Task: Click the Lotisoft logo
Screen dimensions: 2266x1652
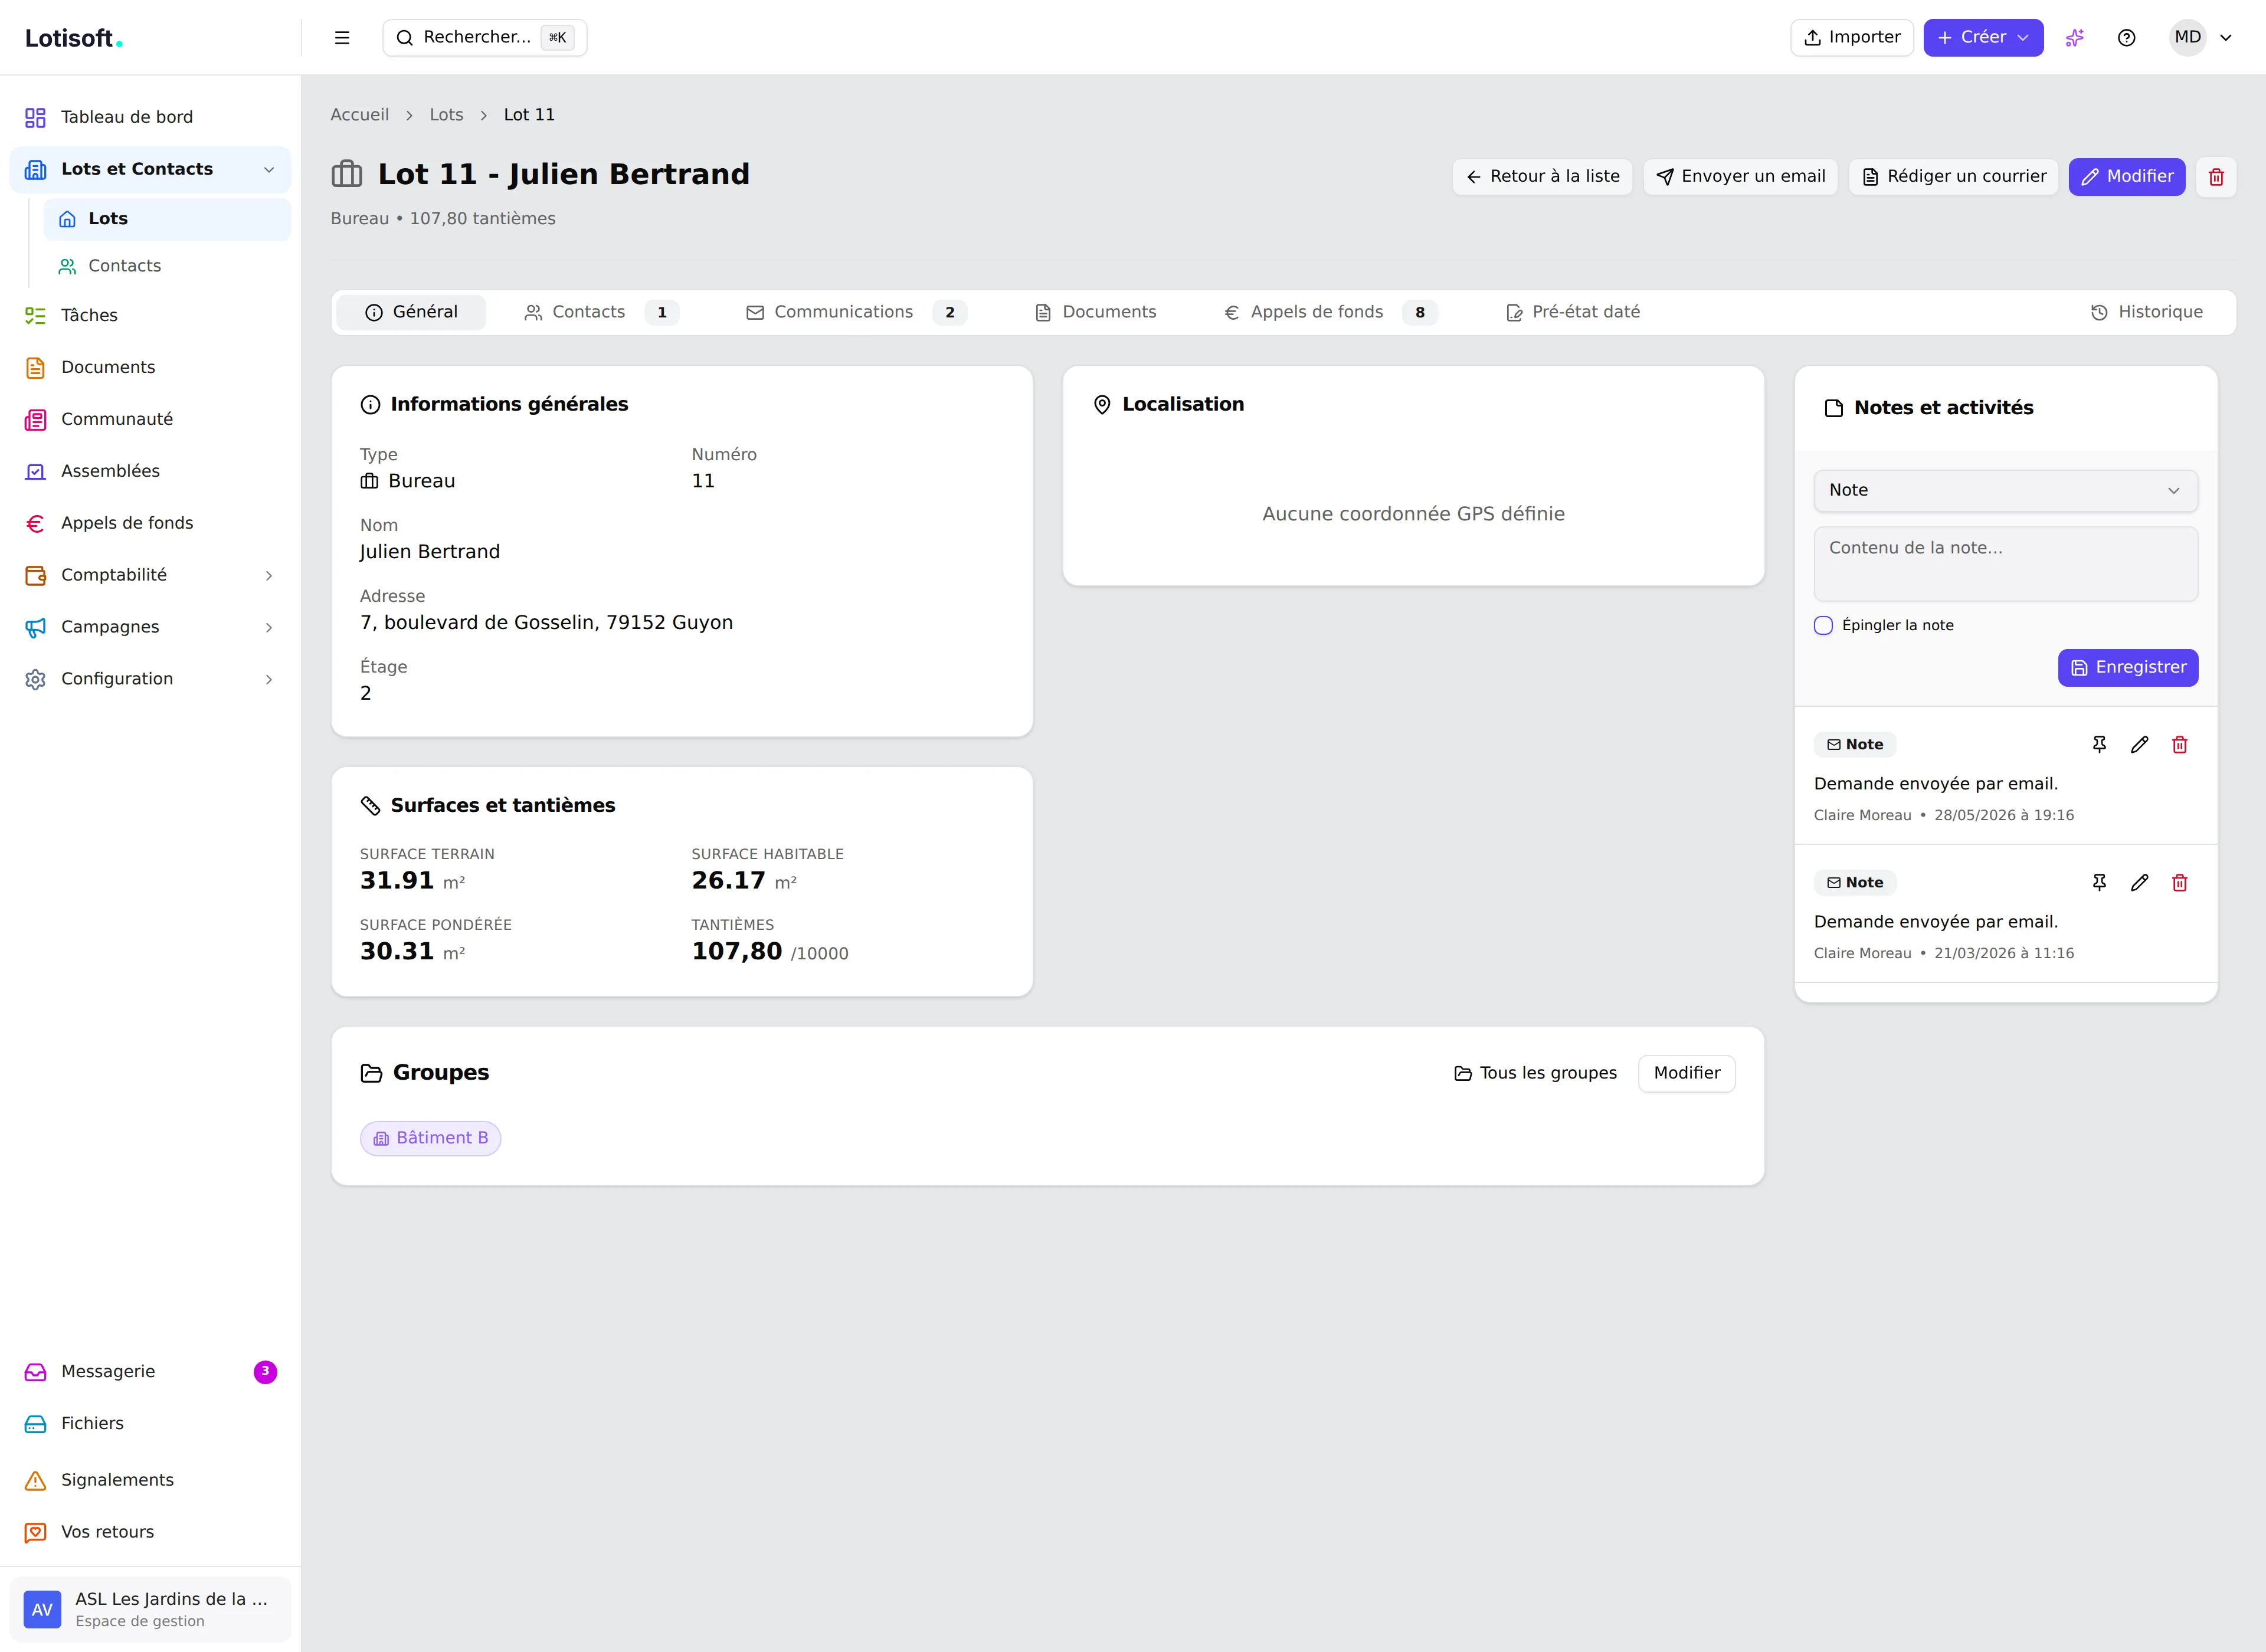Action: tap(73, 39)
